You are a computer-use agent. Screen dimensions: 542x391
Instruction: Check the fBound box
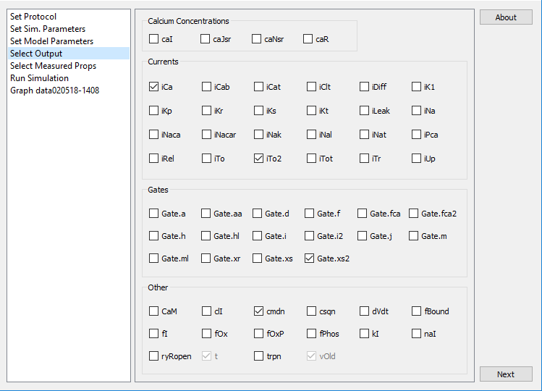(416, 311)
